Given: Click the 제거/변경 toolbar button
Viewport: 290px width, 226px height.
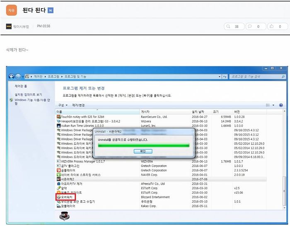Looking at the screenshot, I should coord(78,105).
